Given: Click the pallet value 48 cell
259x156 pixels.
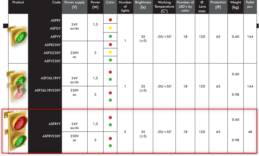Looking at the screenshot, I should 250,132.
